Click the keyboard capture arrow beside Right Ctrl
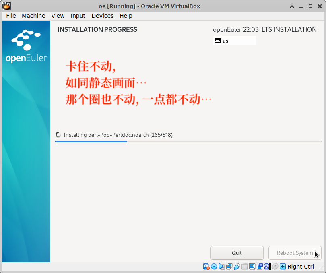Screen dimensions: 326x273 point(283,267)
